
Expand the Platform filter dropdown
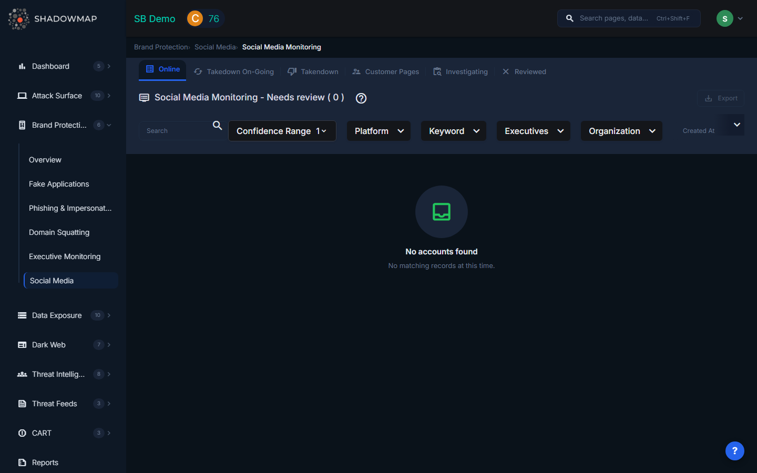coord(378,131)
